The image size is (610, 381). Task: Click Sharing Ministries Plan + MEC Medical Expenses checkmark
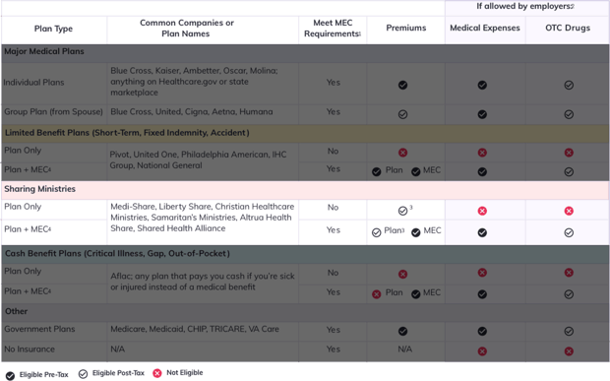point(482,232)
